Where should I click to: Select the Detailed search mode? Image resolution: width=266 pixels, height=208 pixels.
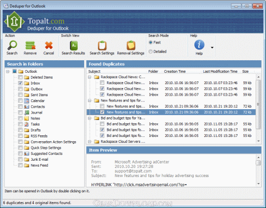point(150,52)
